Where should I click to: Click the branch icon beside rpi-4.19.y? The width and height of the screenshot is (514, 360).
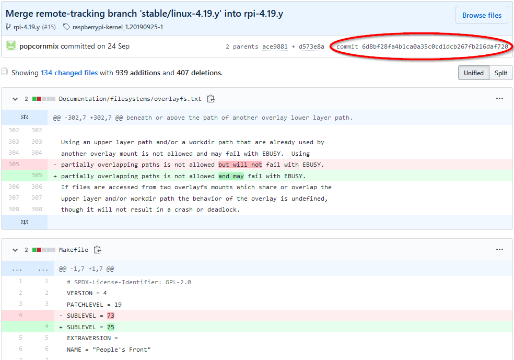click(8, 27)
